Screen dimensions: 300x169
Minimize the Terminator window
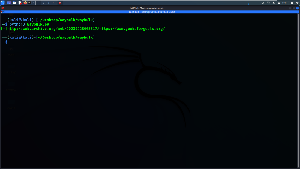(x=290, y=8)
